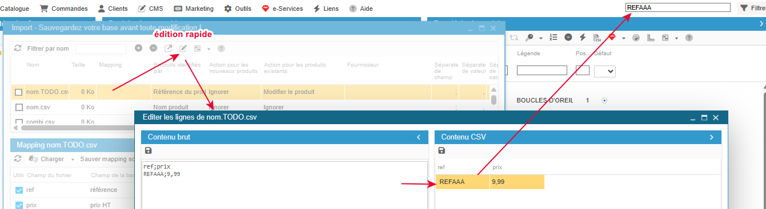Collapse the Contenu CSV panel chevron
This screenshot has width=766, height=209.
[x=712, y=137]
